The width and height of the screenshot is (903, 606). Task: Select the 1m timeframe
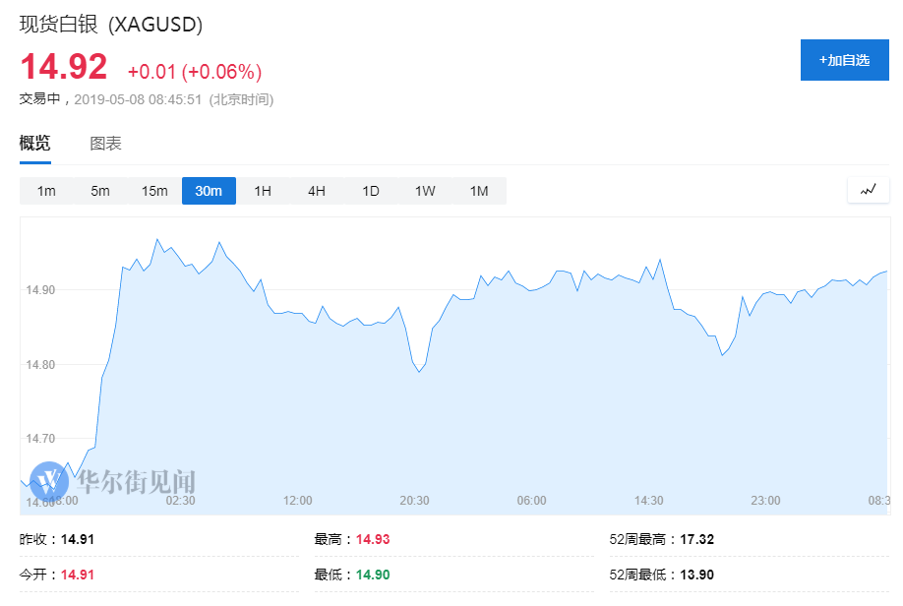[x=45, y=191]
